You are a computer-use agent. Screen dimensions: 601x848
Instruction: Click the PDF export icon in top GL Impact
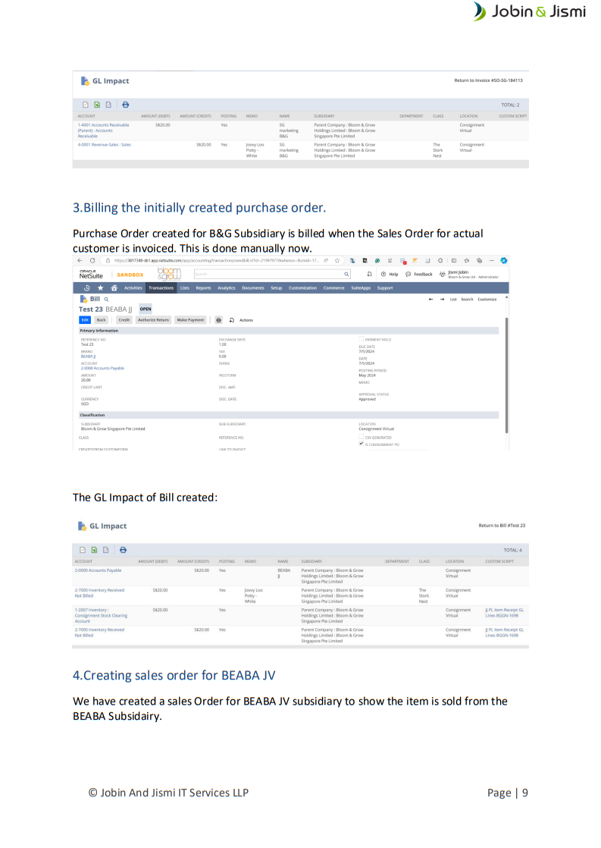point(108,105)
